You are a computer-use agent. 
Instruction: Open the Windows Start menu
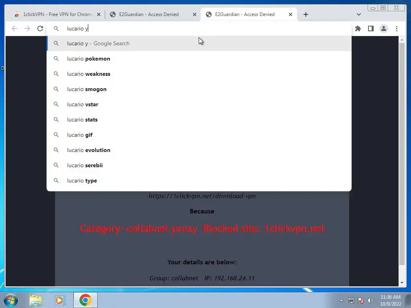[11, 300]
